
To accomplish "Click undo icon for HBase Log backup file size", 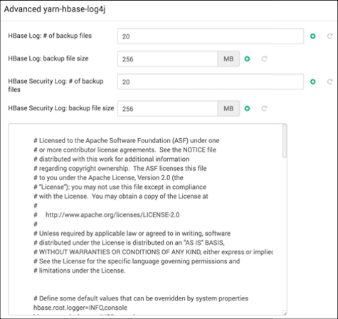I will click(x=264, y=58).
